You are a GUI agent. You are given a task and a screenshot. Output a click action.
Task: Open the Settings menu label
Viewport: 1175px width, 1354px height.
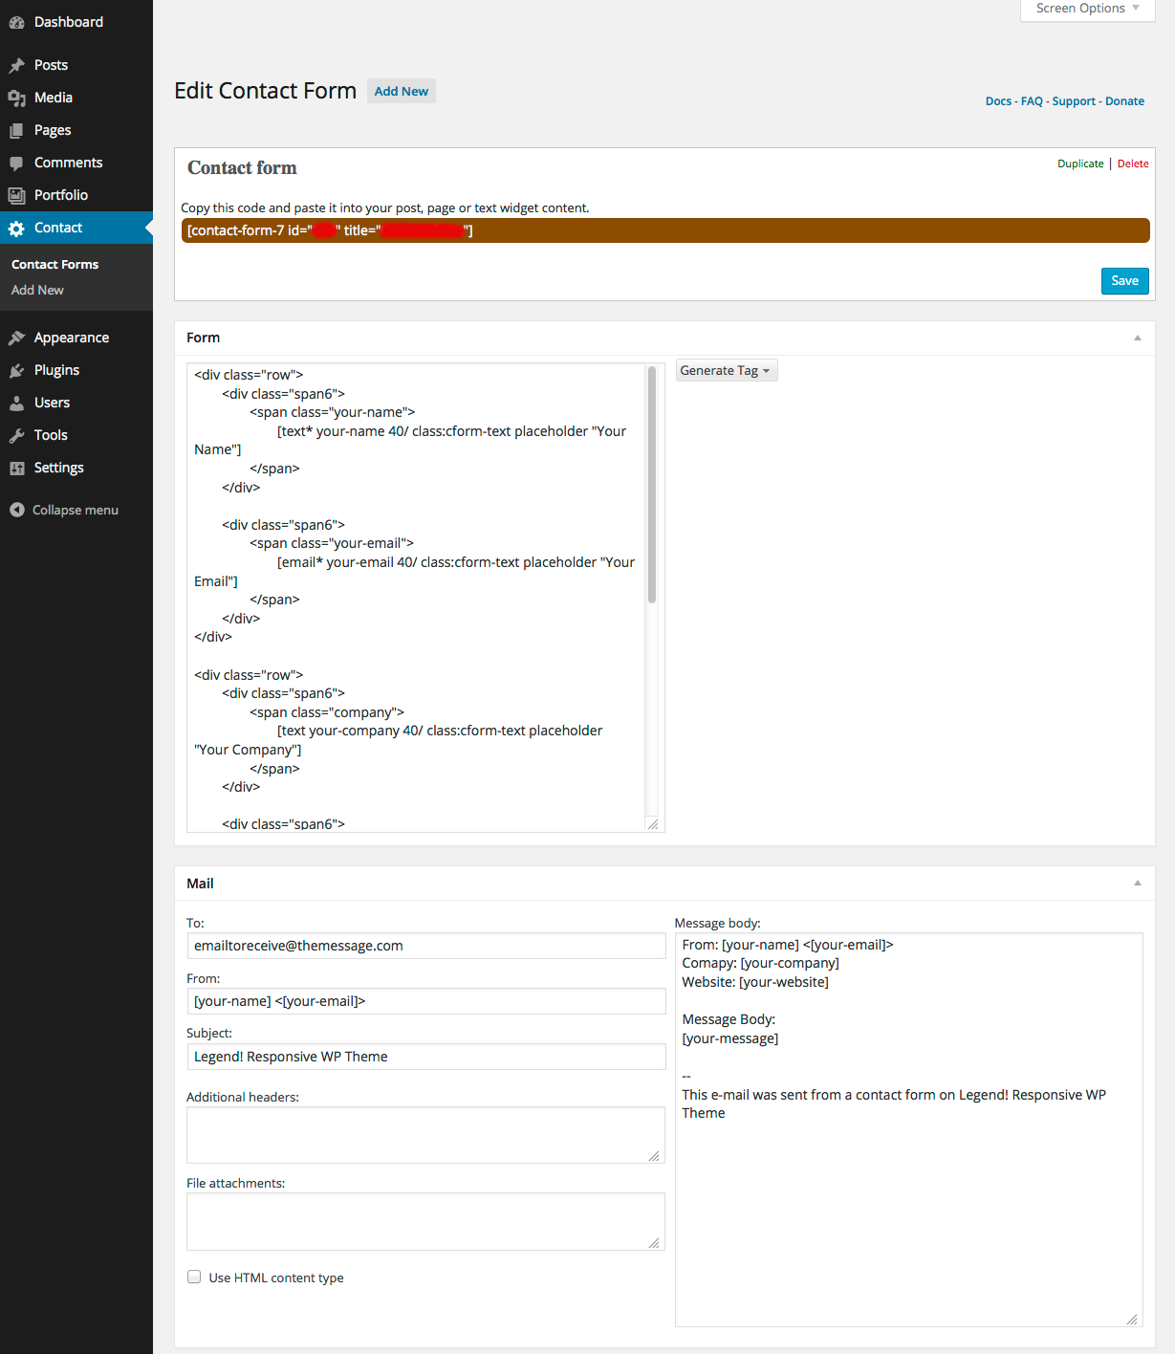59,468
